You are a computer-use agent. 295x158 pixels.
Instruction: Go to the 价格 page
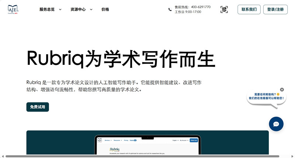(x=105, y=10)
